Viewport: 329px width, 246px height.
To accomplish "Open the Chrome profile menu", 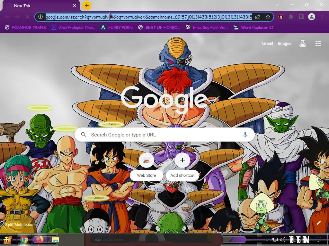I will [x=312, y=17].
